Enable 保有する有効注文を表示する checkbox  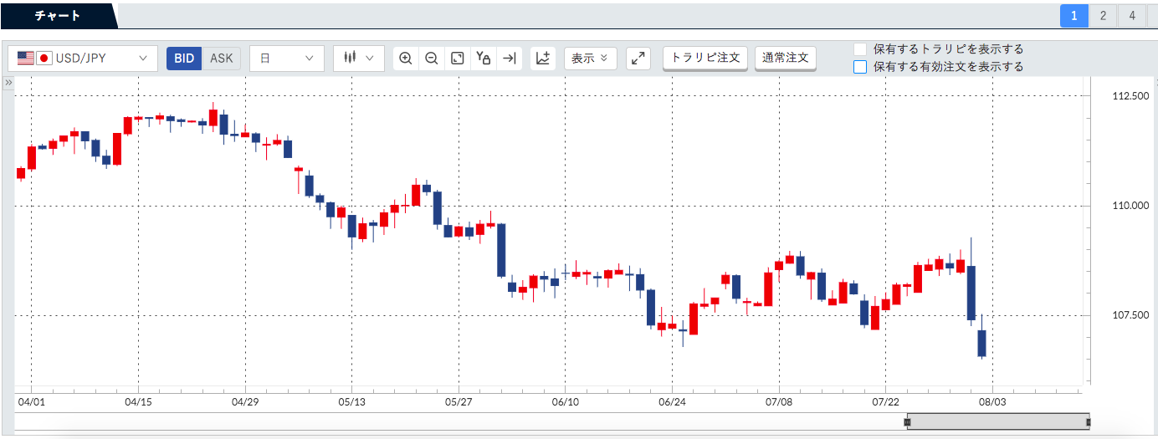click(860, 67)
